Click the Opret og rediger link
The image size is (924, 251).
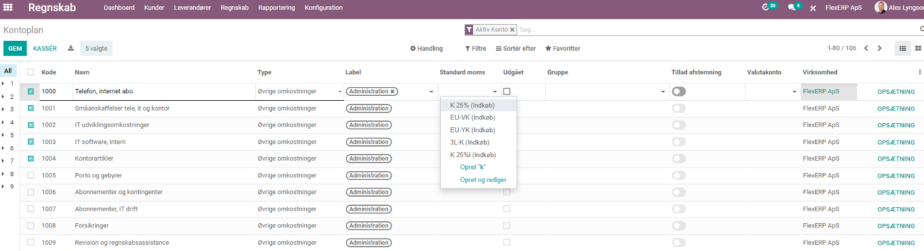(483, 180)
